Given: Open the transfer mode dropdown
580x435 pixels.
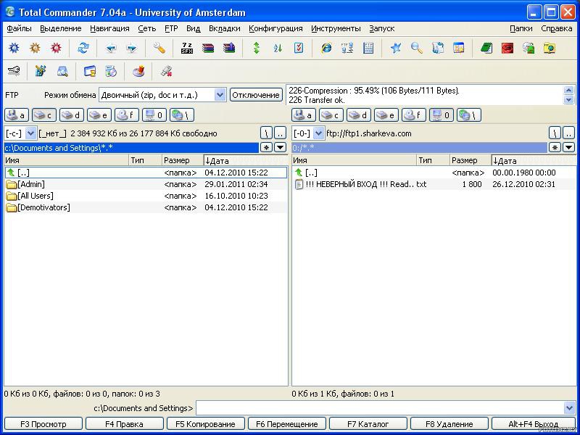Looking at the screenshot, I should tap(220, 95).
